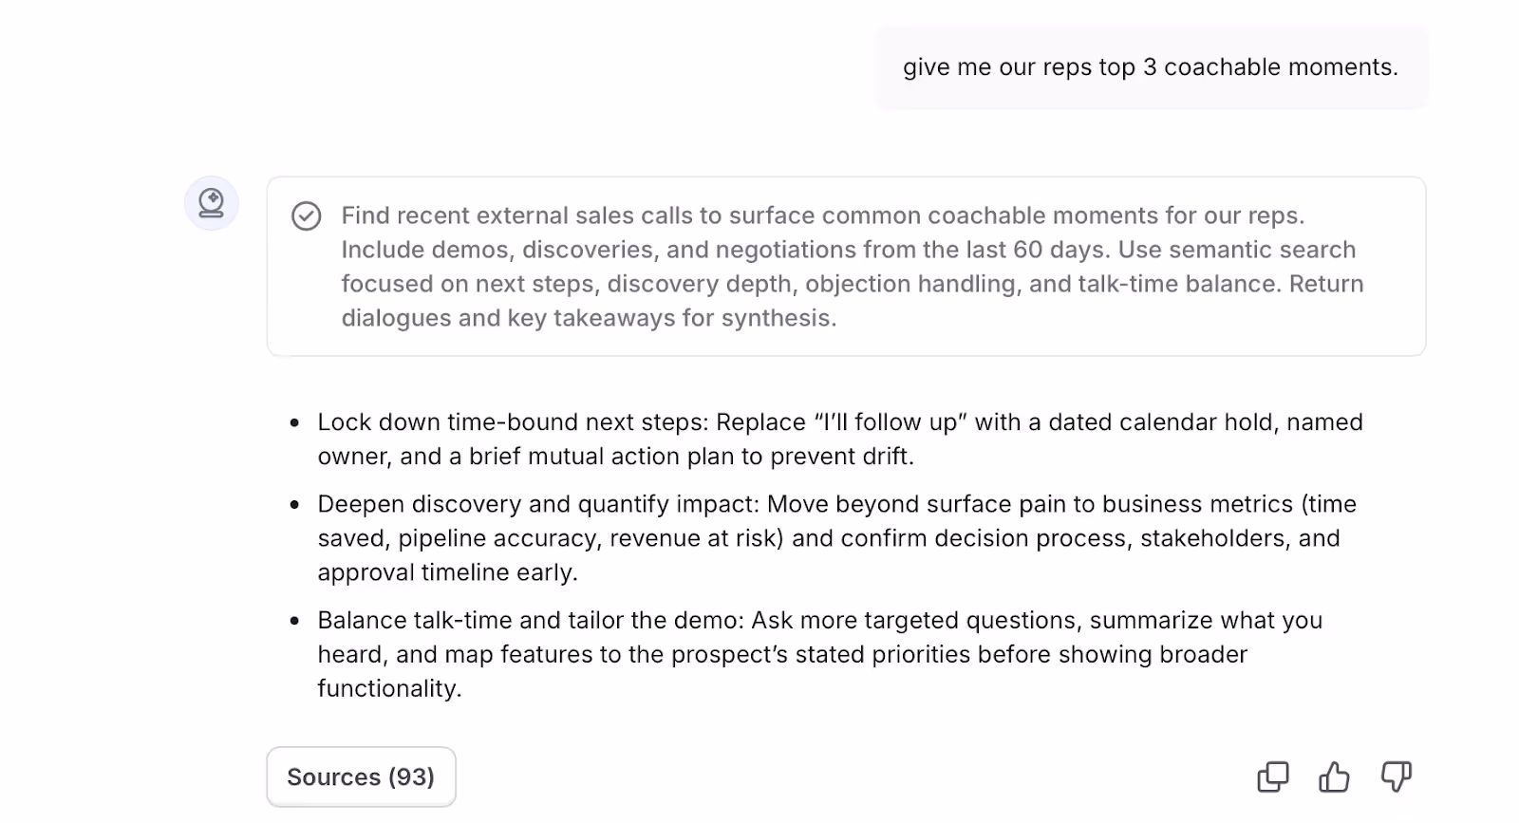Give the answer a thumbs up

[1334, 776]
